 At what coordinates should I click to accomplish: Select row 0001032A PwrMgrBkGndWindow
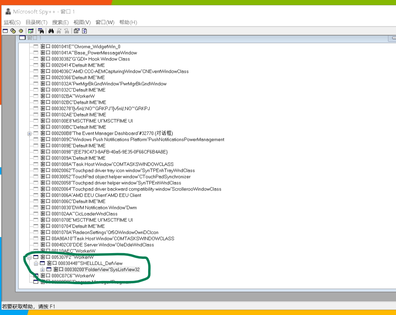103,84
